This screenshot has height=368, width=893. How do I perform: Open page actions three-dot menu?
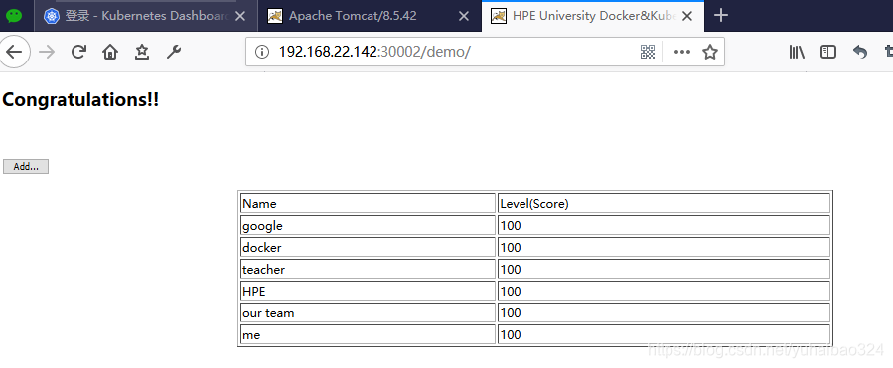681,52
